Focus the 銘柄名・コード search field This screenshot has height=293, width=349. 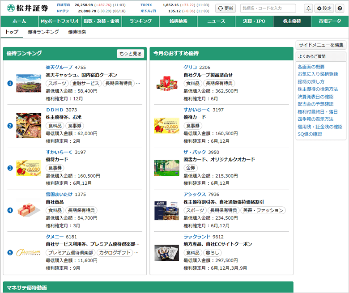tap(268, 8)
